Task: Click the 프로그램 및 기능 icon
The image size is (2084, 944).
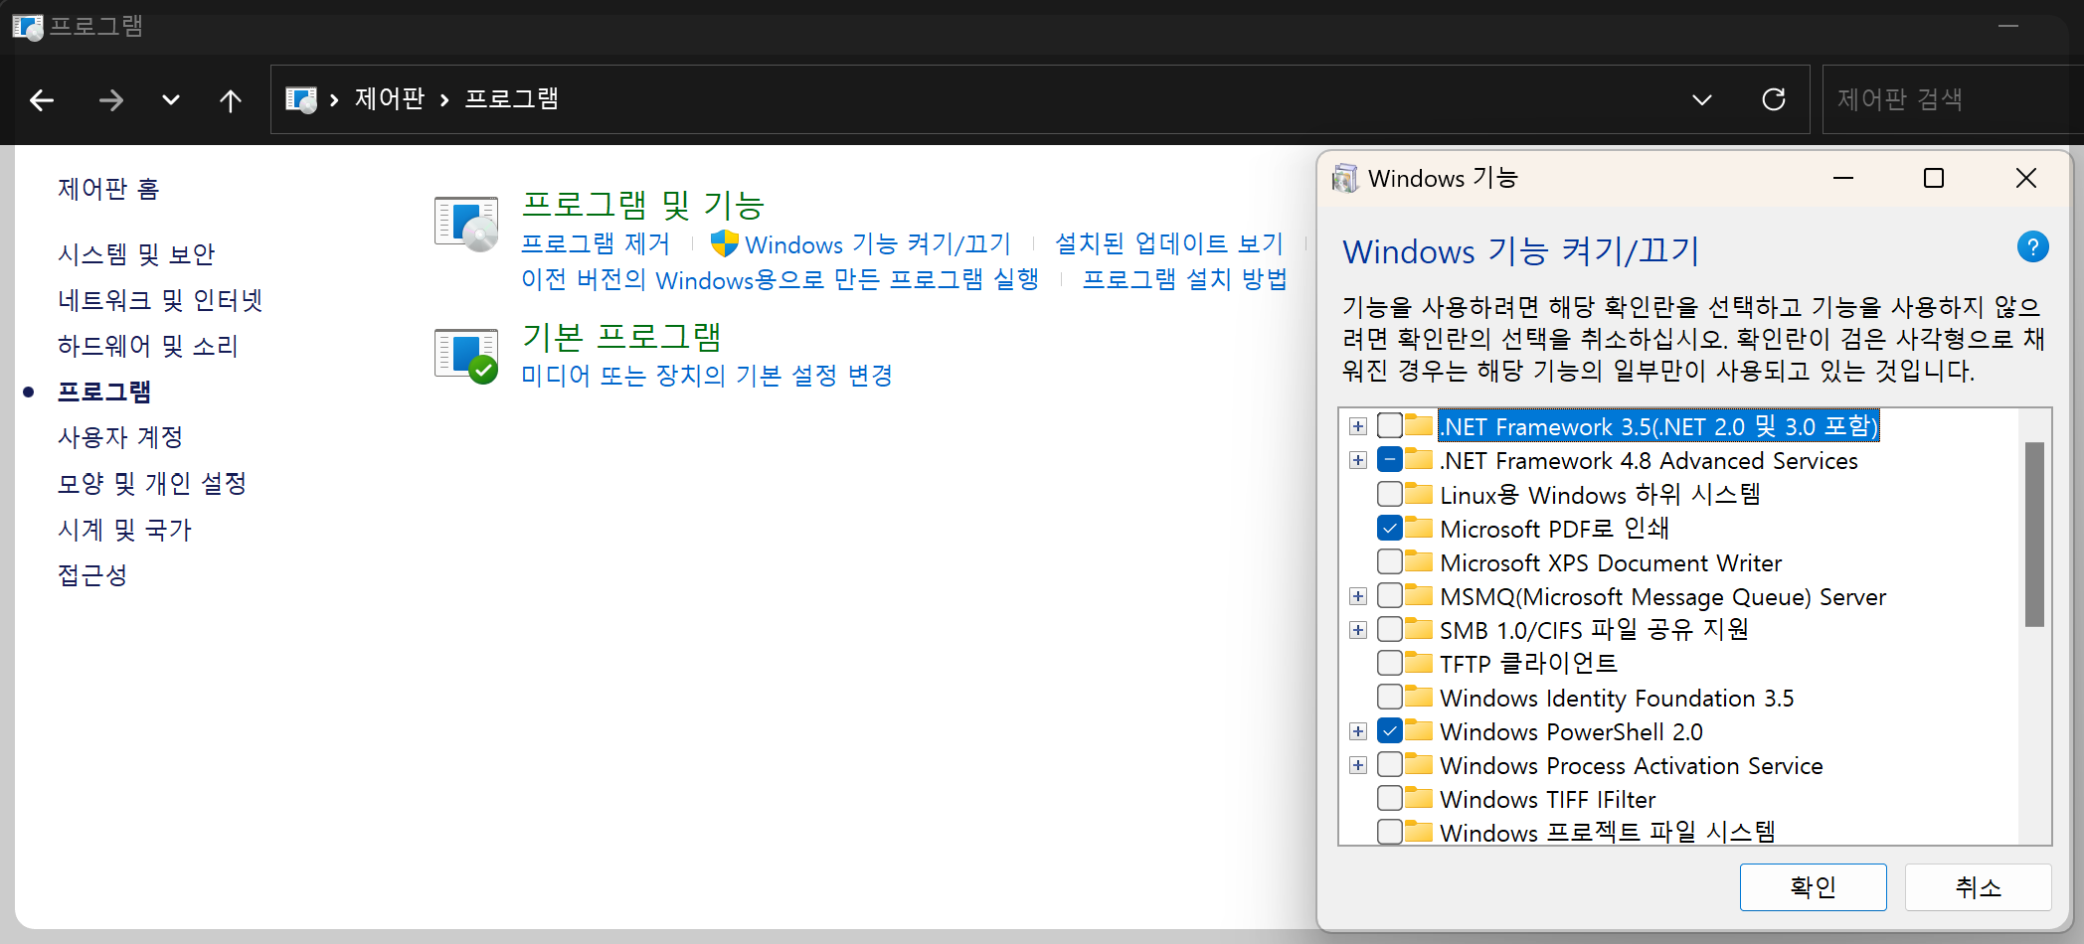Action: (466, 224)
